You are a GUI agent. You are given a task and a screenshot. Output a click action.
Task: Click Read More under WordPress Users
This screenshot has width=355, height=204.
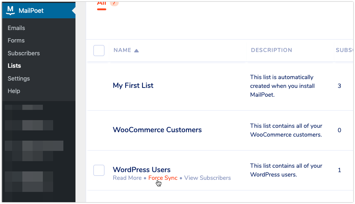[127, 178]
